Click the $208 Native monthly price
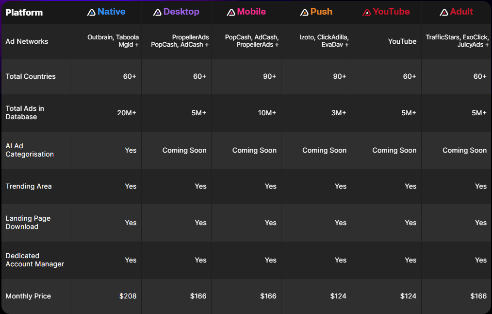The width and height of the screenshot is (492, 314). [x=128, y=296]
